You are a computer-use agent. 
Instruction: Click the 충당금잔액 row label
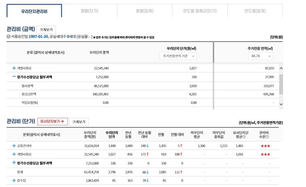(x=29, y=94)
